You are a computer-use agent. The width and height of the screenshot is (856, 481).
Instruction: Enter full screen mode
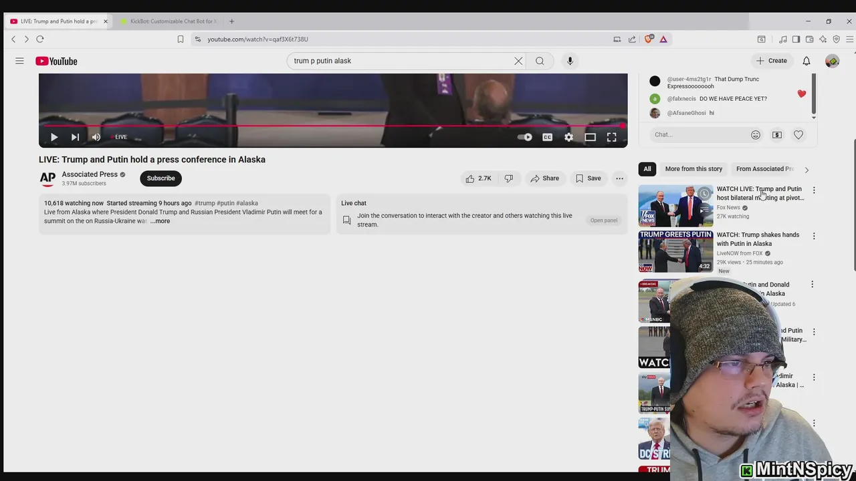pos(611,137)
